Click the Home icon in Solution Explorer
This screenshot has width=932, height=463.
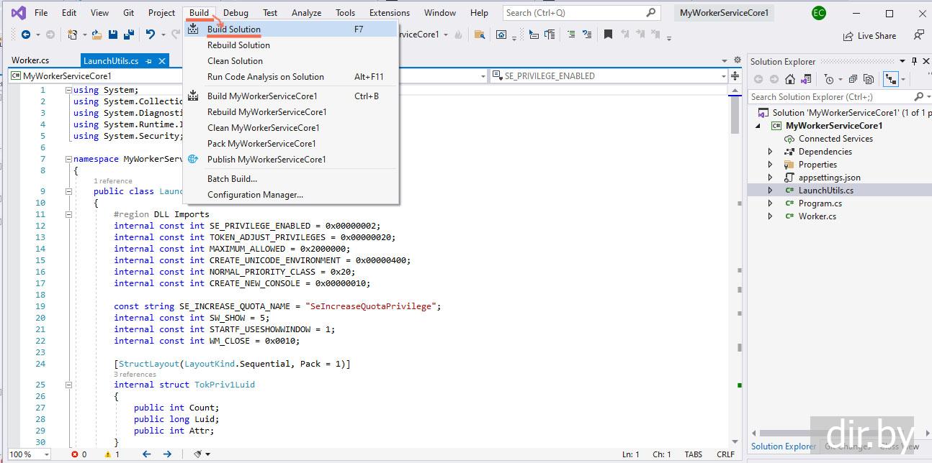tap(790, 79)
